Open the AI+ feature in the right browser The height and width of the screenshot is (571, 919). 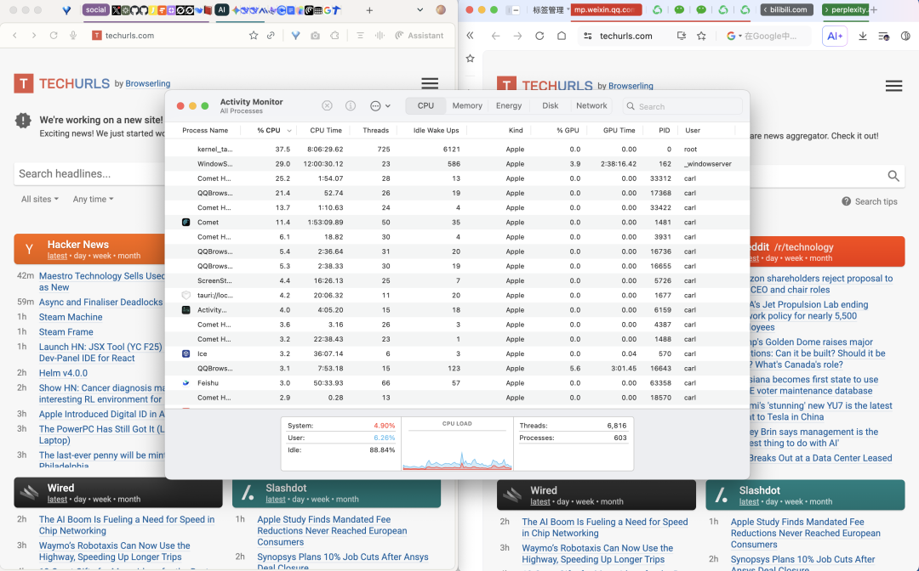pos(835,36)
